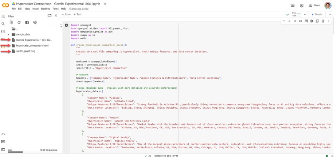
Task: Toggle show hidden files eye icon
Action: tap(35, 22)
